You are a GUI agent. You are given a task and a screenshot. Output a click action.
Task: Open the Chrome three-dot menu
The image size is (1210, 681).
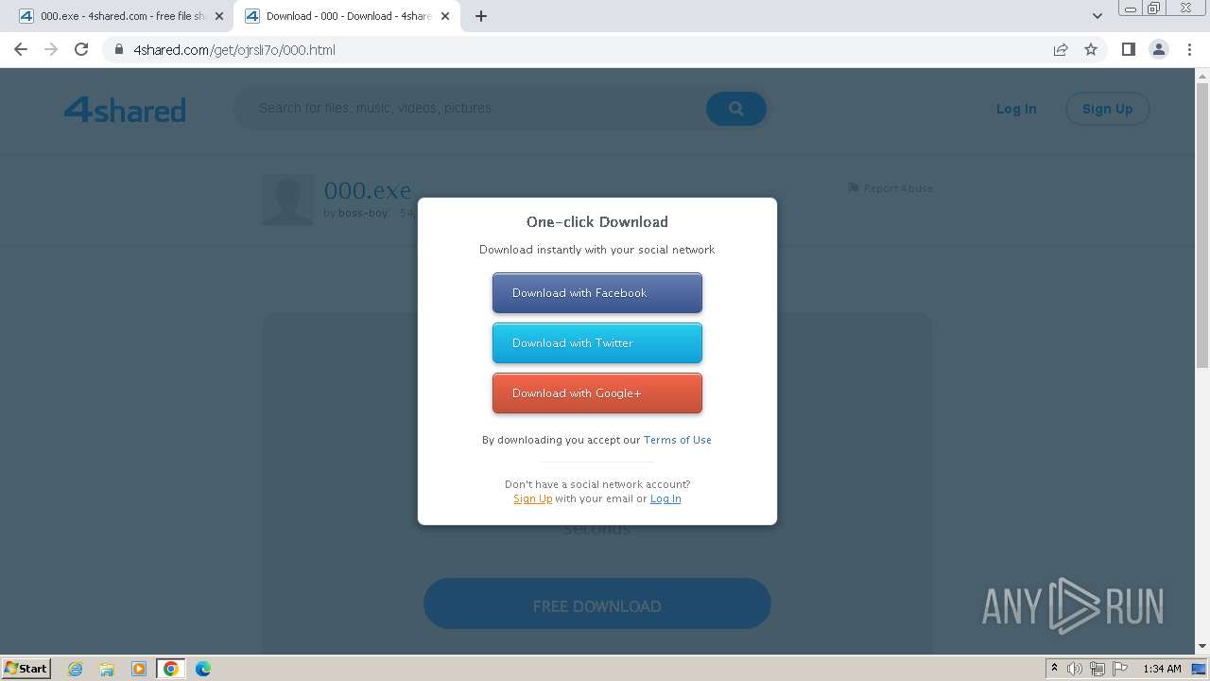pyautogui.click(x=1189, y=49)
